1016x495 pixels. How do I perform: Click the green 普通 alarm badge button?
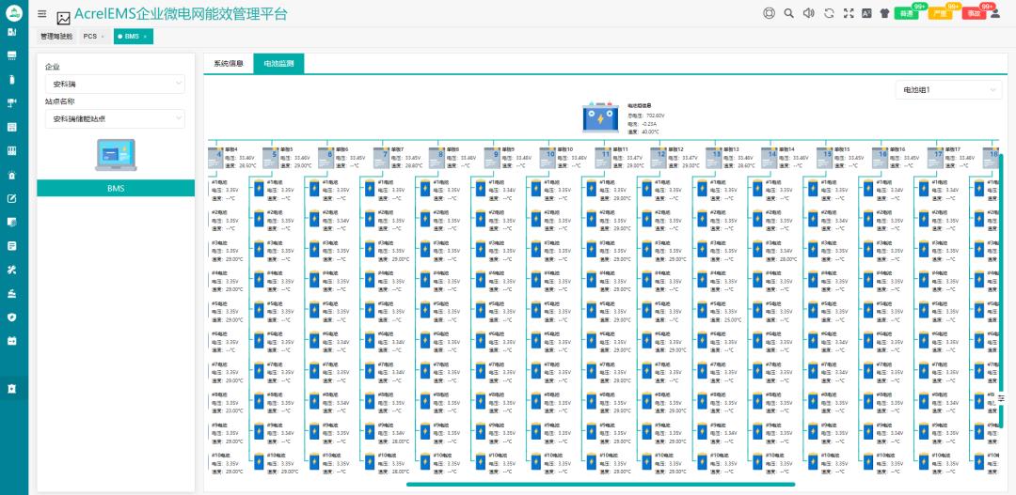906,13
